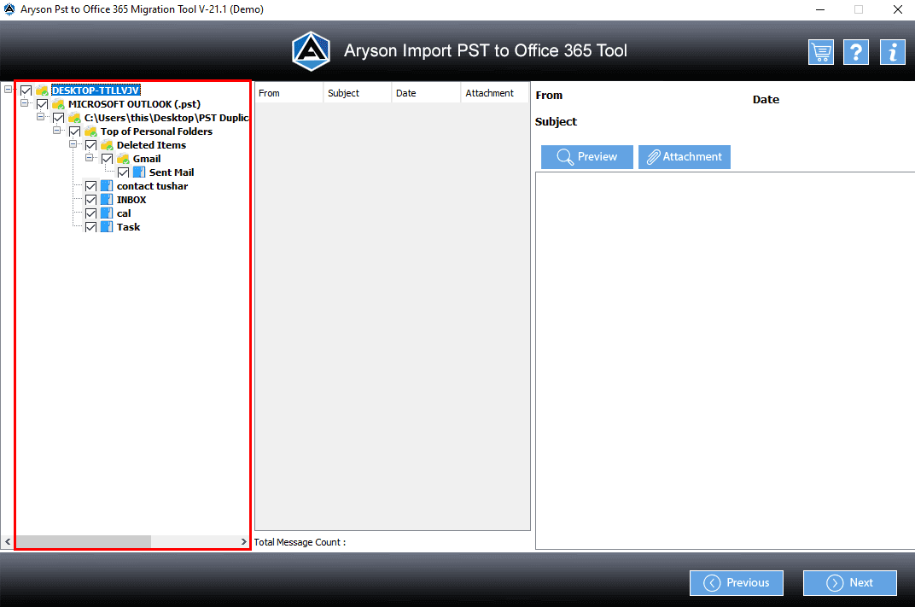Click the Preview button
Image resolution: width=915 pixels, height=607 pixels.
coord(587,157)
